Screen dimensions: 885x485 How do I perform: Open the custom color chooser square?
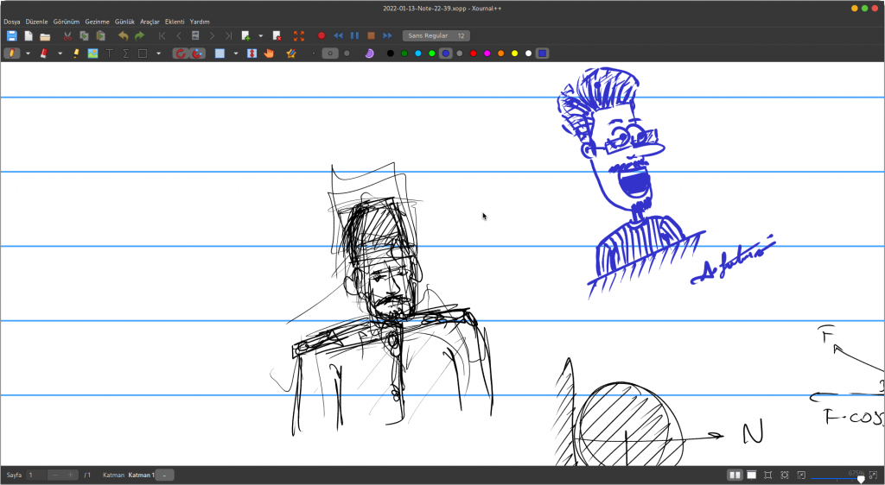[x=543, y=54]
